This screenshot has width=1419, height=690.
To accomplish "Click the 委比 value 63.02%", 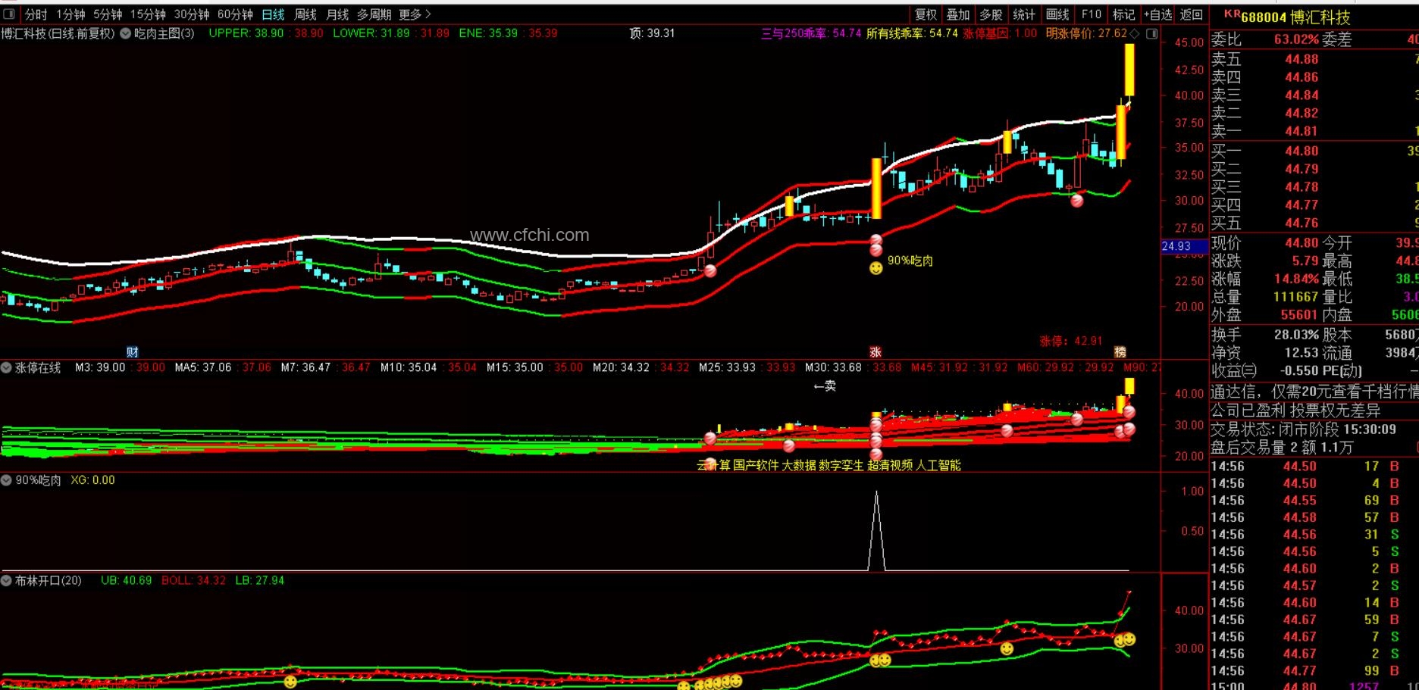I will pos(1296,39).
